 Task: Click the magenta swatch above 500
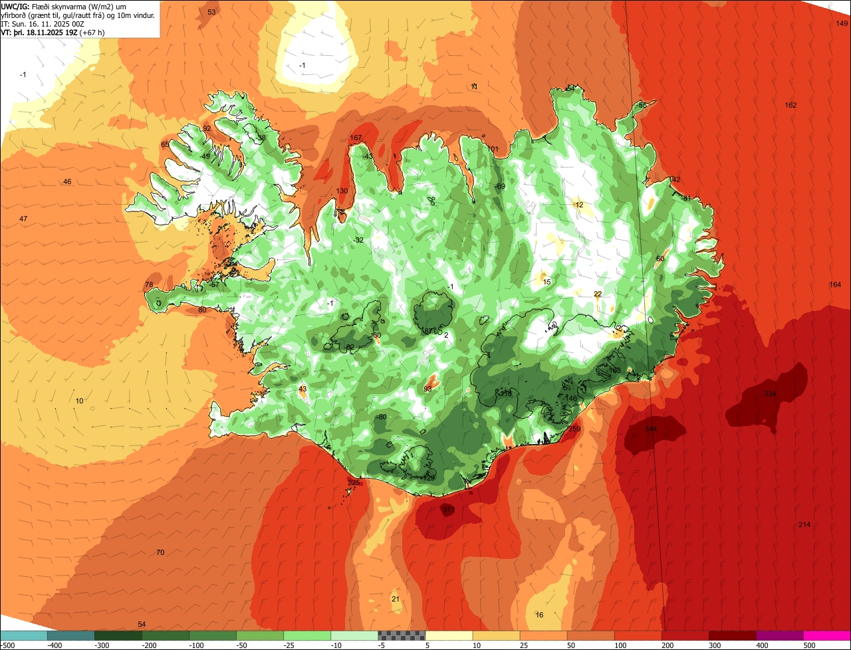(x=826, y=635)
